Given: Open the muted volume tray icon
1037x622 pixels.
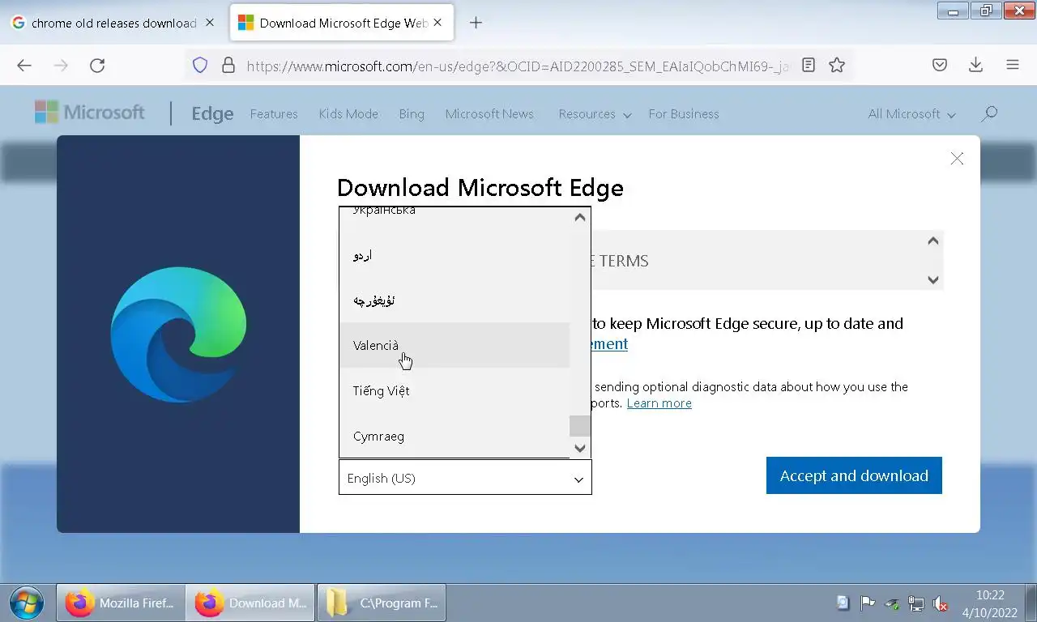Looking at the screenshot, I should [941, 603].
